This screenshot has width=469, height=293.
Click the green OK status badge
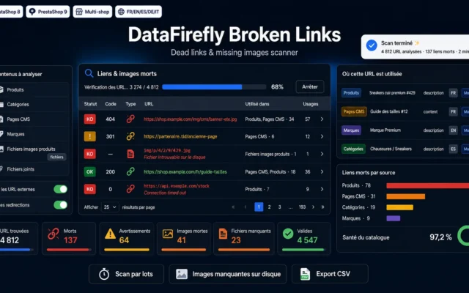pos(89,171)
